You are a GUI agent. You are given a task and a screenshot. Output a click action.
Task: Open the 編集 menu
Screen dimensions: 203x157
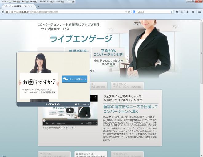click(x=16, y=2)
